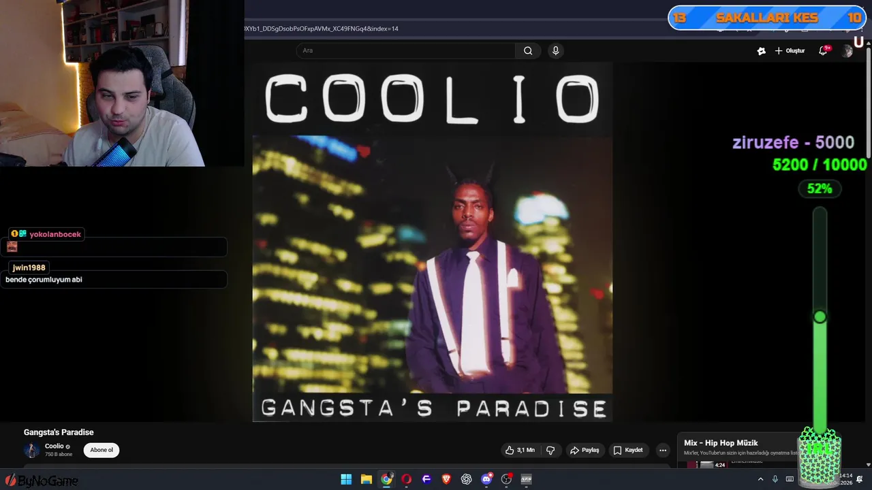Open File Explorer from the taskbar
Screen dimensions: 872x490
pos(366,479)
